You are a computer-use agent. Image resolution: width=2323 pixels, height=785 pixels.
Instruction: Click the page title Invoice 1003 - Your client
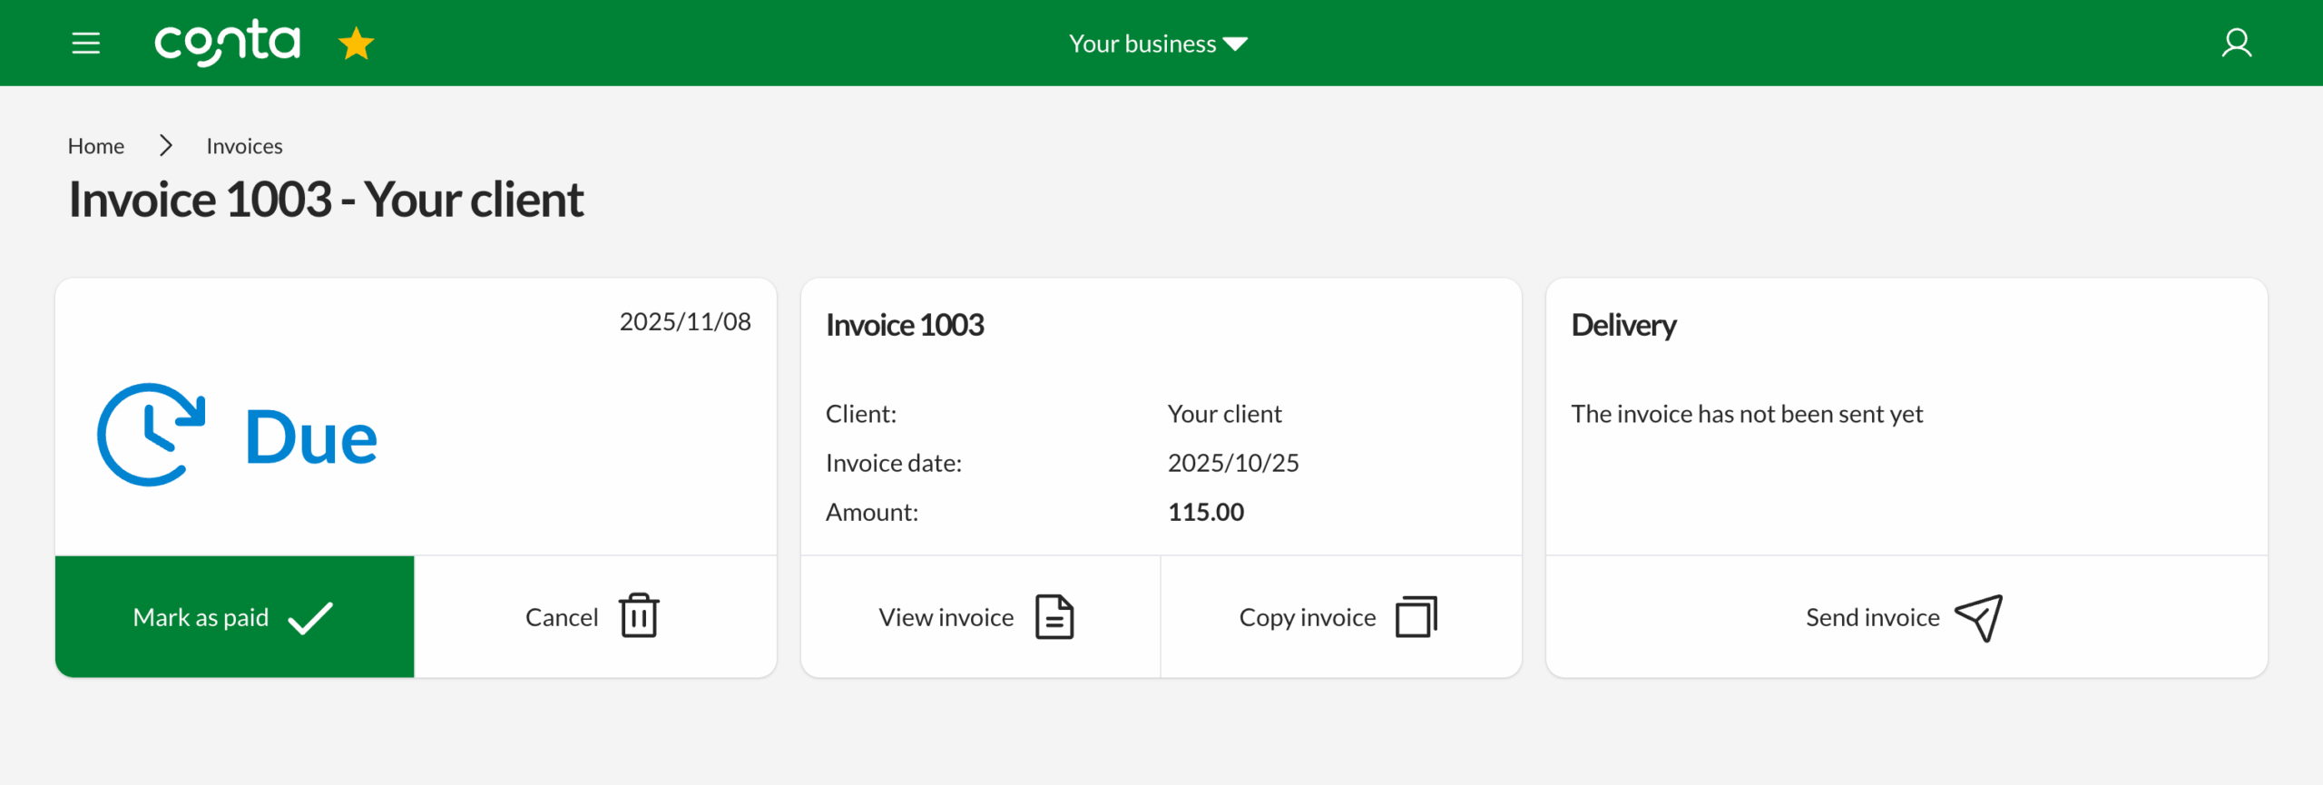[326, 200]
